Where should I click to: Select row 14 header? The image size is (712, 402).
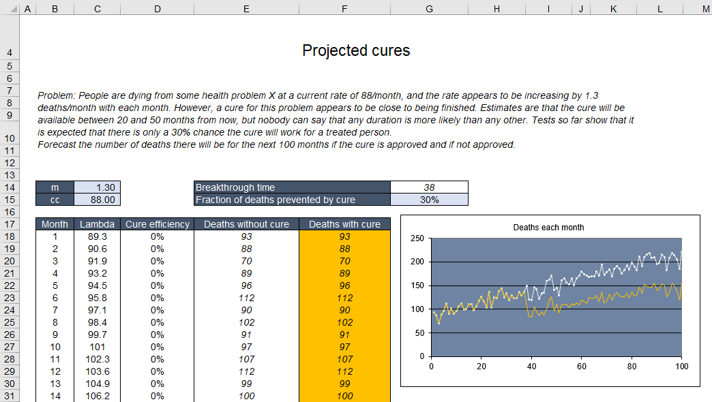point(10,188)
